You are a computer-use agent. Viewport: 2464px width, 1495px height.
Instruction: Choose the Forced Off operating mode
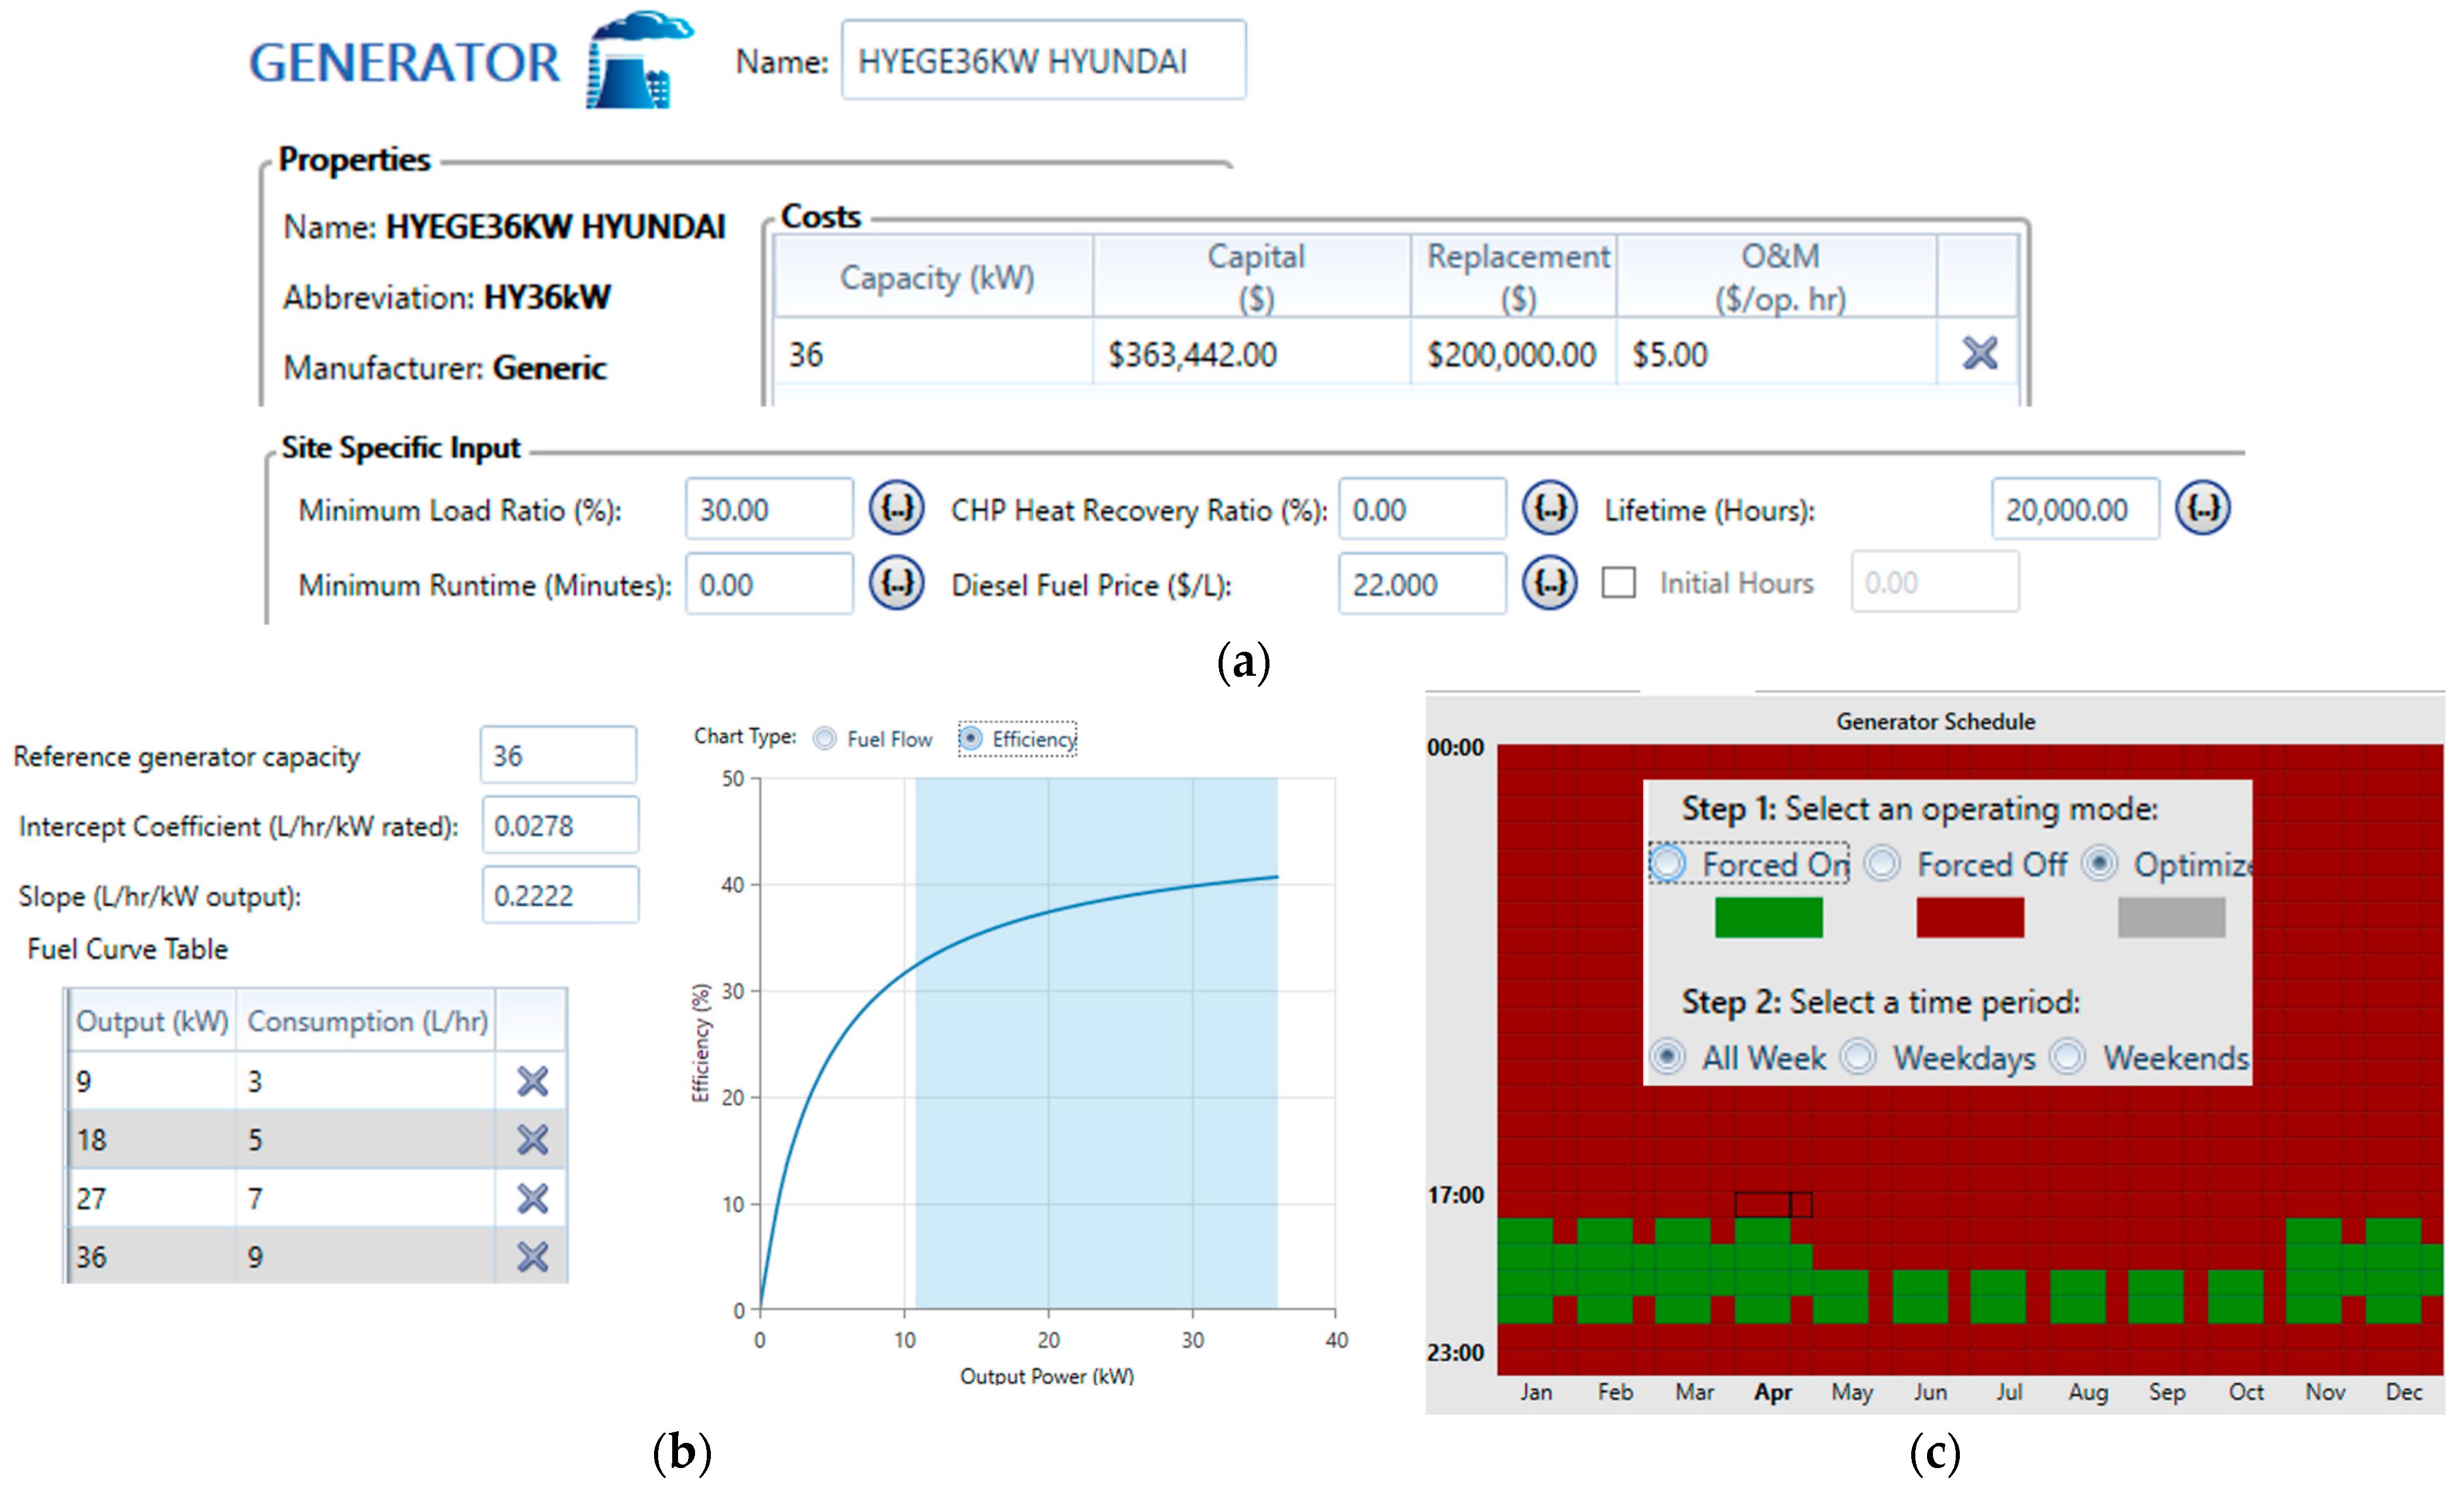tap(1882, 864)
